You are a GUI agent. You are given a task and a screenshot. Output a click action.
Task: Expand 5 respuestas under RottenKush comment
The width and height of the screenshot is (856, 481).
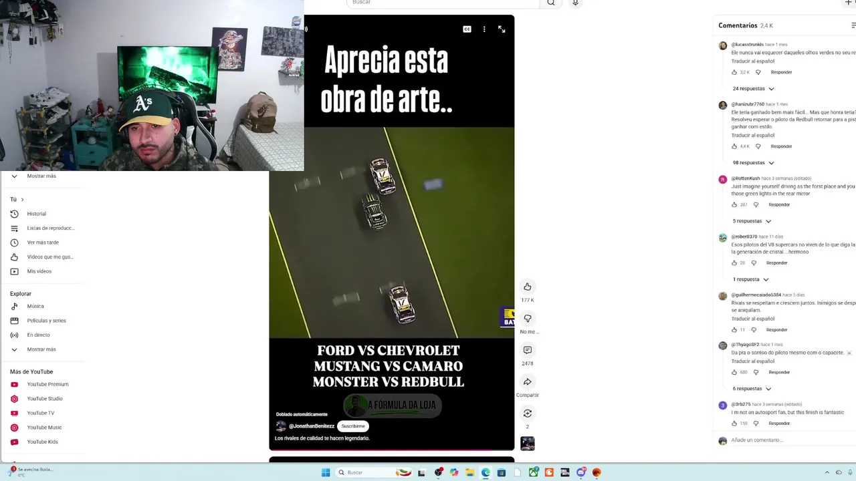(x=752, y=221)
